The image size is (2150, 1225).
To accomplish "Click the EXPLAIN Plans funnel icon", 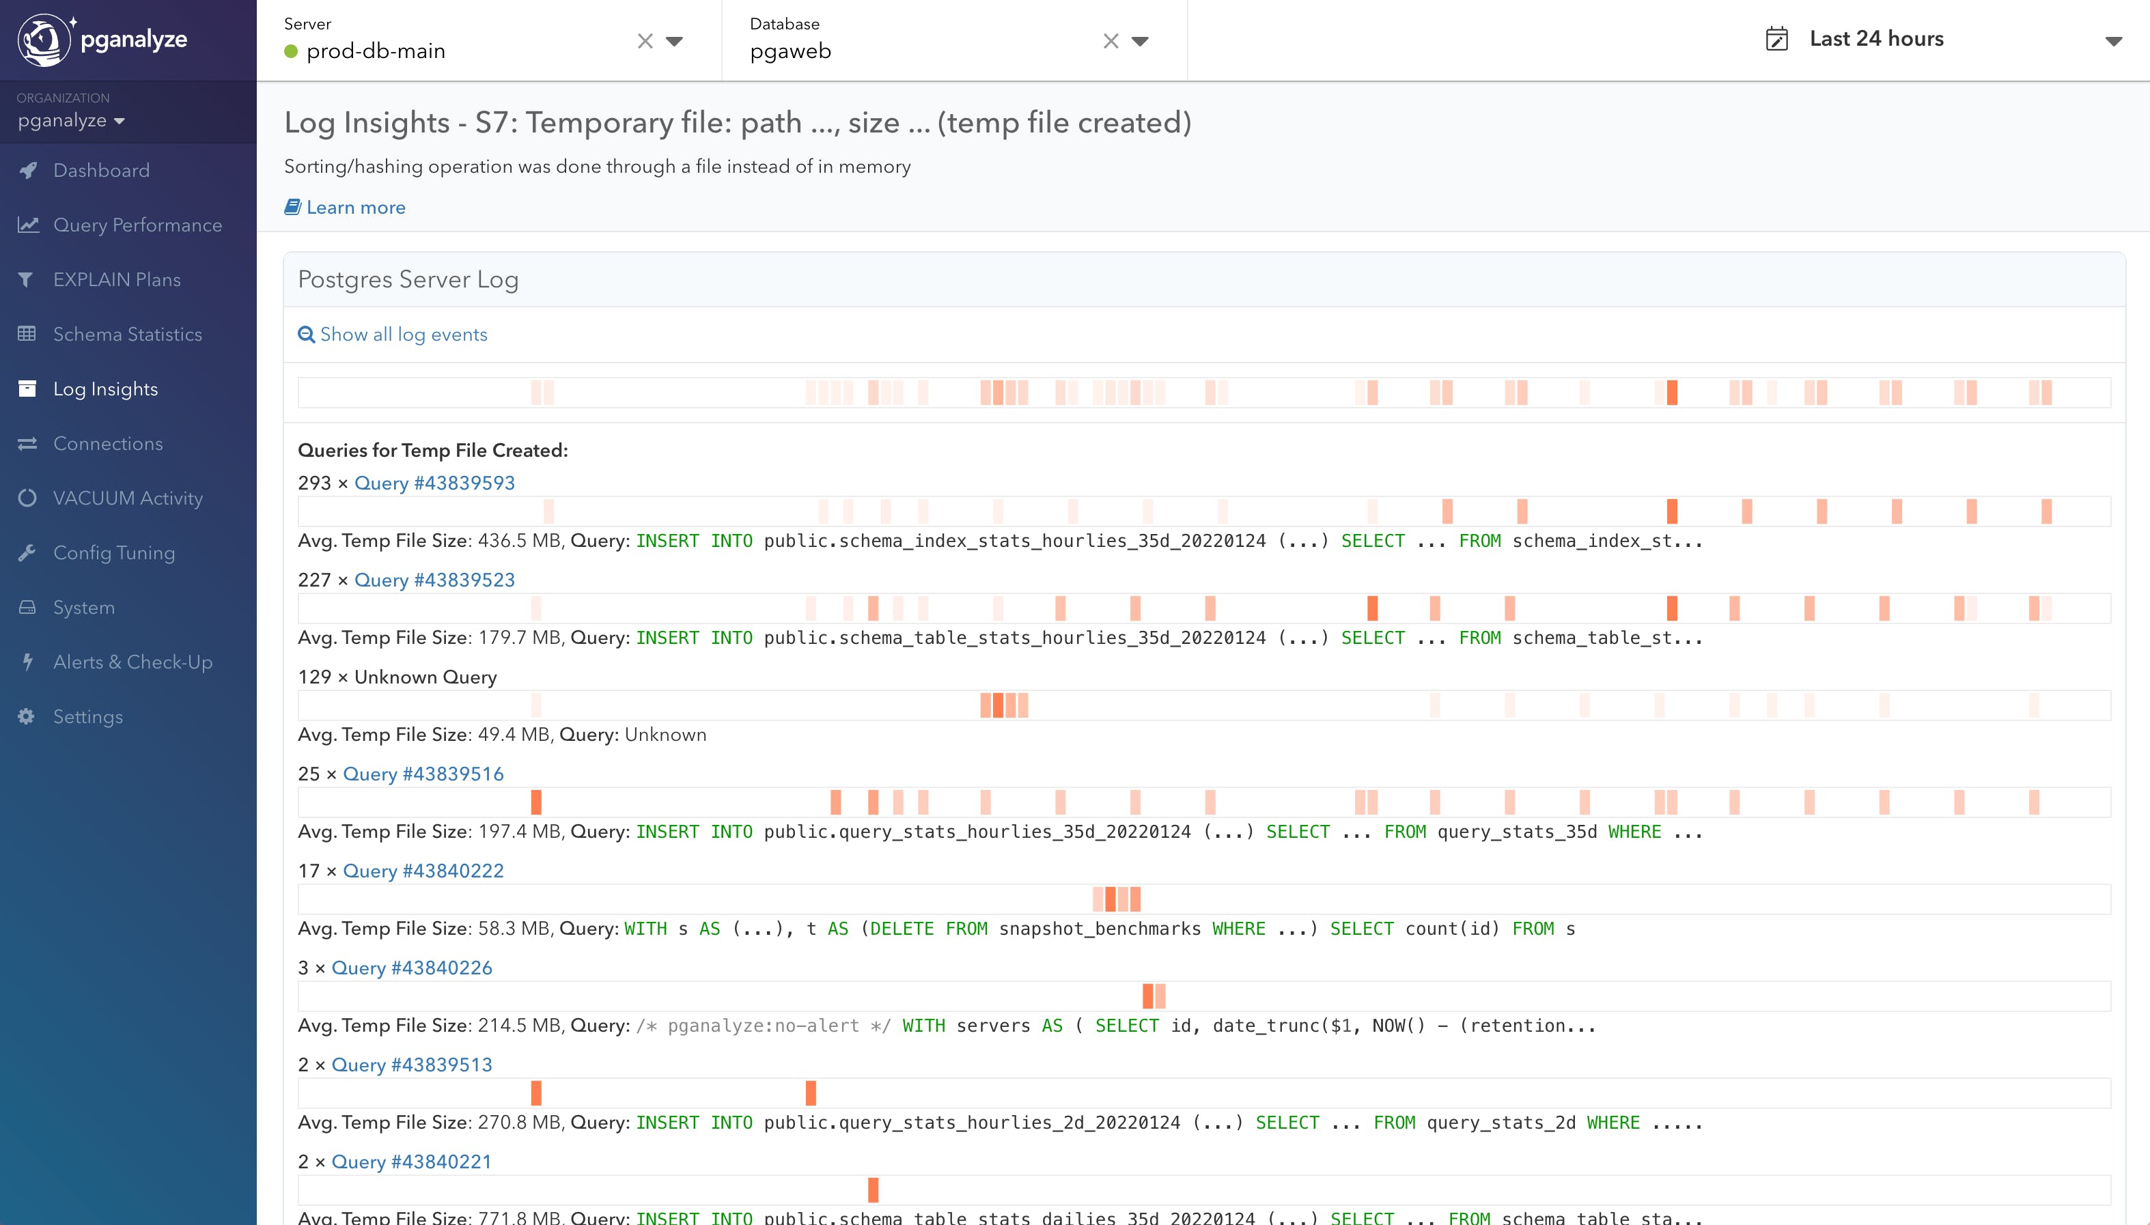I will [x=26, y=279].
